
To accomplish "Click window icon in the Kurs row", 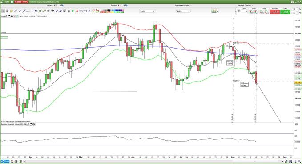I will coord(9,16).
